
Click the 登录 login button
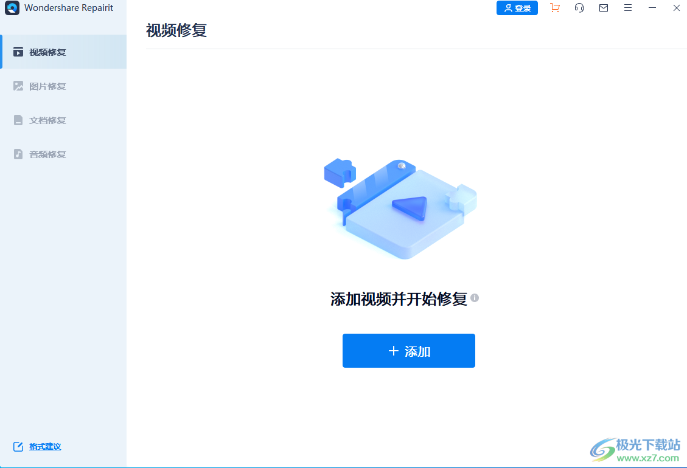click(x=517, y=8)
